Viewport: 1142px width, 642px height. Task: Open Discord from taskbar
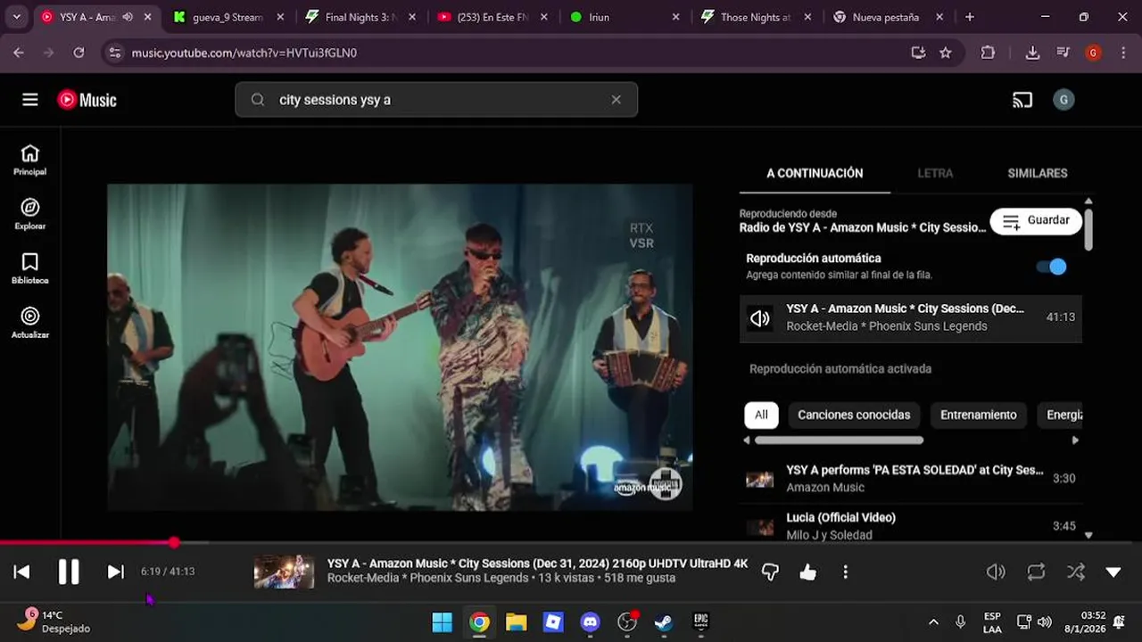click(x=591, y=621)
